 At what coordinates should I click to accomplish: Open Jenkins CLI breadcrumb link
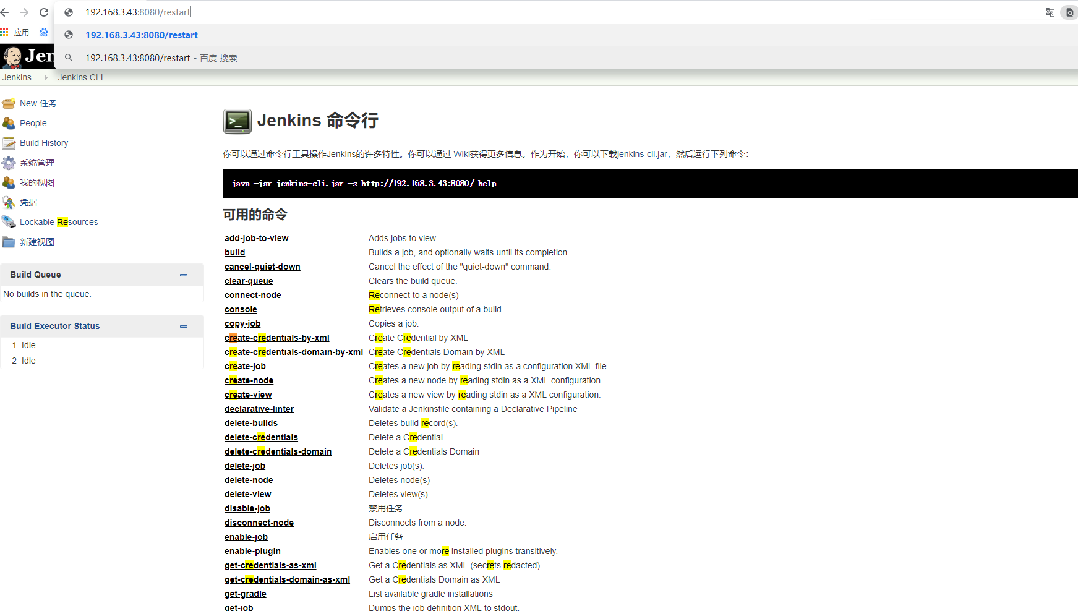click(80, 77)
